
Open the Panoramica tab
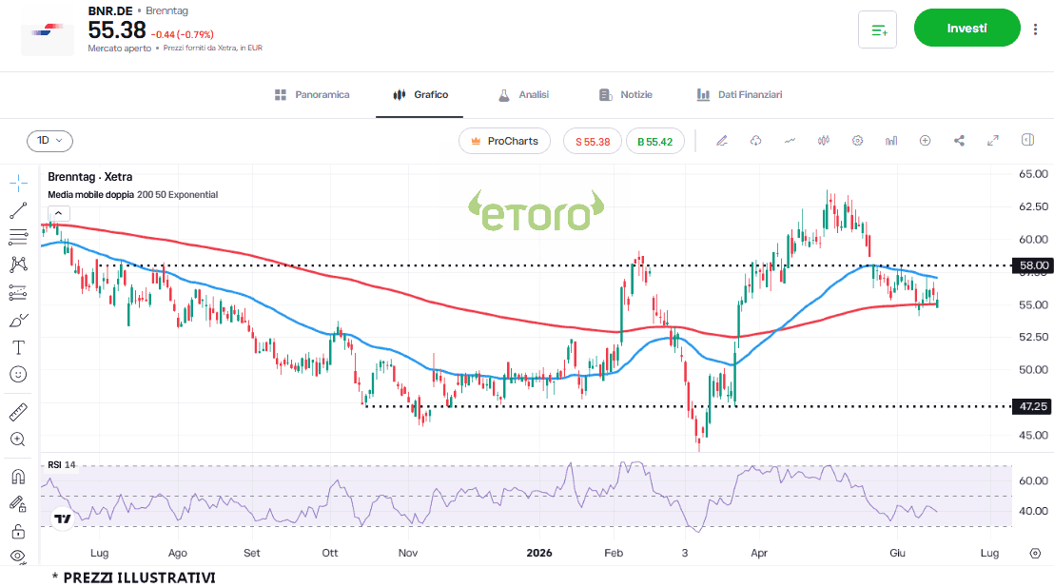(x=312, y=95)
